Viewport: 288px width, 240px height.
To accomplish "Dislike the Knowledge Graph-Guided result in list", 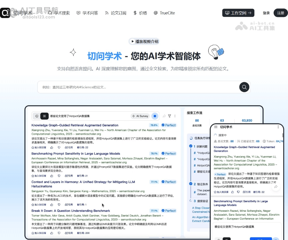I will [59, 148].
